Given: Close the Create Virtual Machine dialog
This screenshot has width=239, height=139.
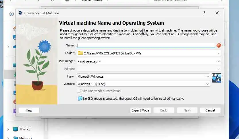Looking at the screenshot, I should pos(217,13).
